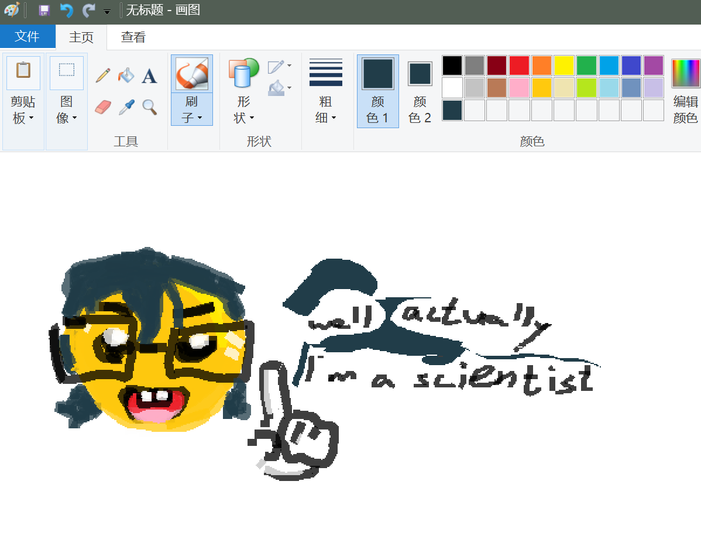Expand the 图像 dropdown
The width and height of the screenshot is (701, 536).
(x=74, y=118)
